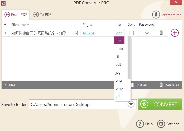The width and height of the screenshot is (184, 131).
Task: Open Help with question mark icon
Action: point(140,124)
